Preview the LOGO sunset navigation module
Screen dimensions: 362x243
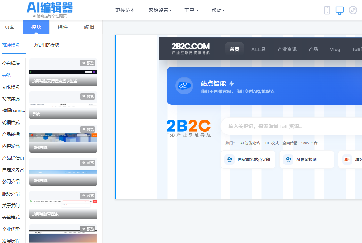coord(88,229)
